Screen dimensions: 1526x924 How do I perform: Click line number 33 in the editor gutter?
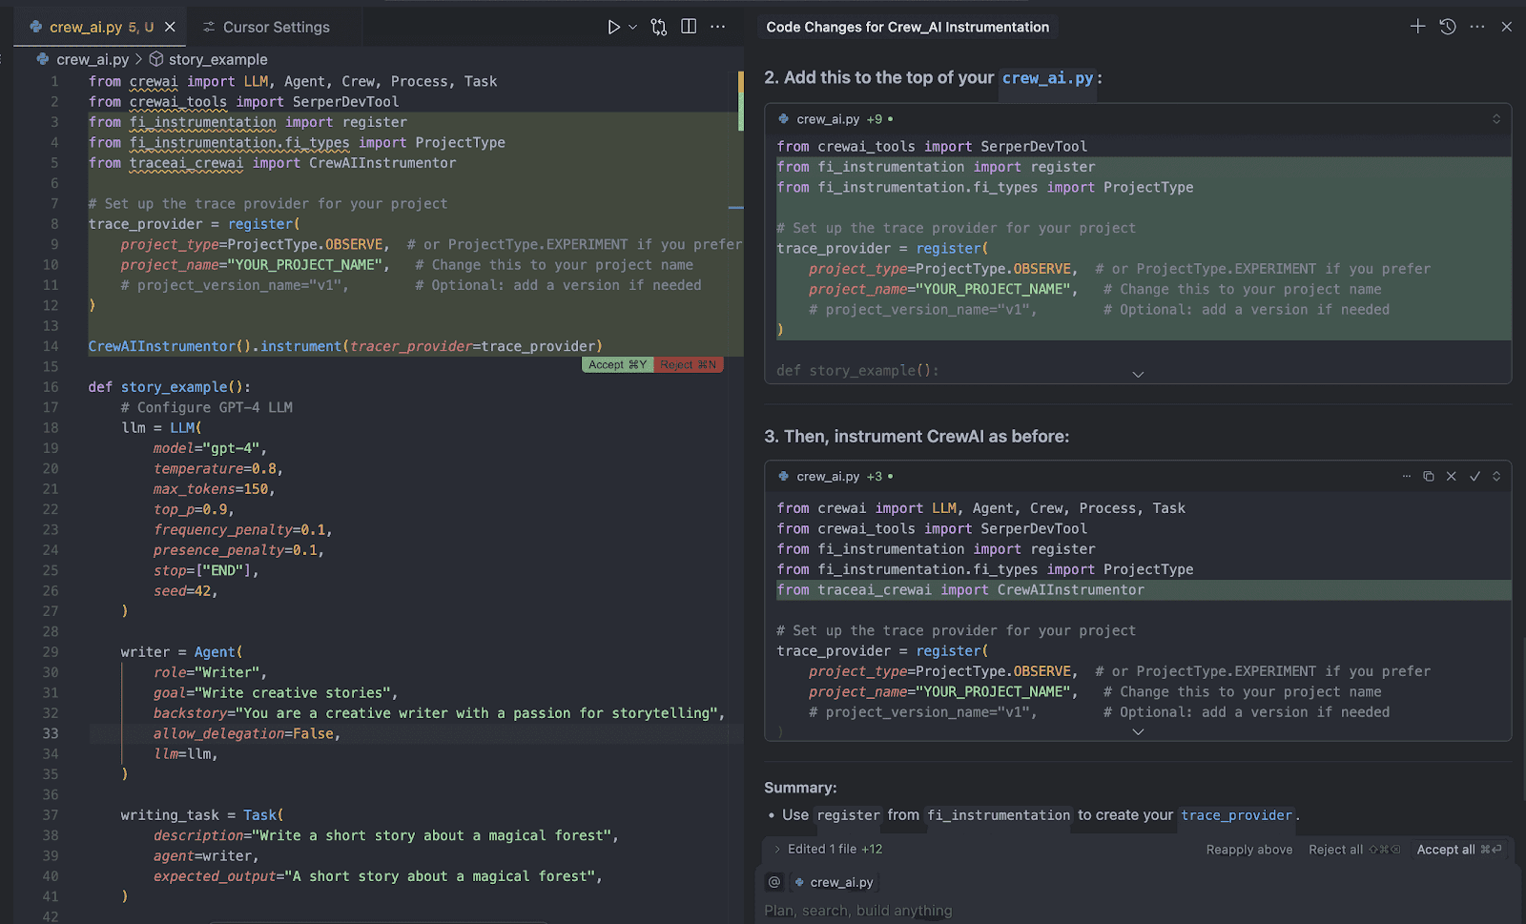pos(51,733)
